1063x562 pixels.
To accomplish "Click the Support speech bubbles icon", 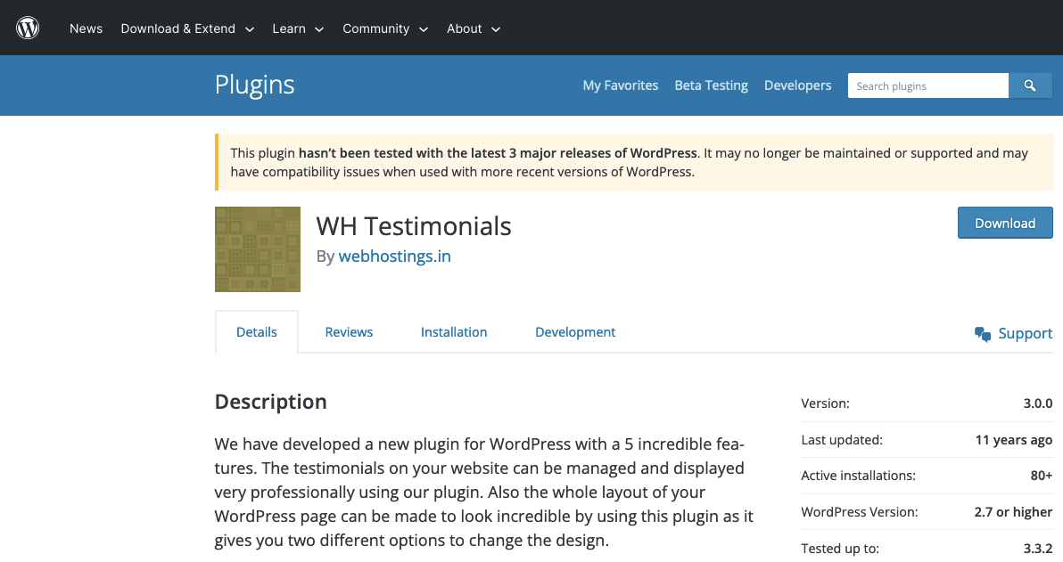I will 983,334.
